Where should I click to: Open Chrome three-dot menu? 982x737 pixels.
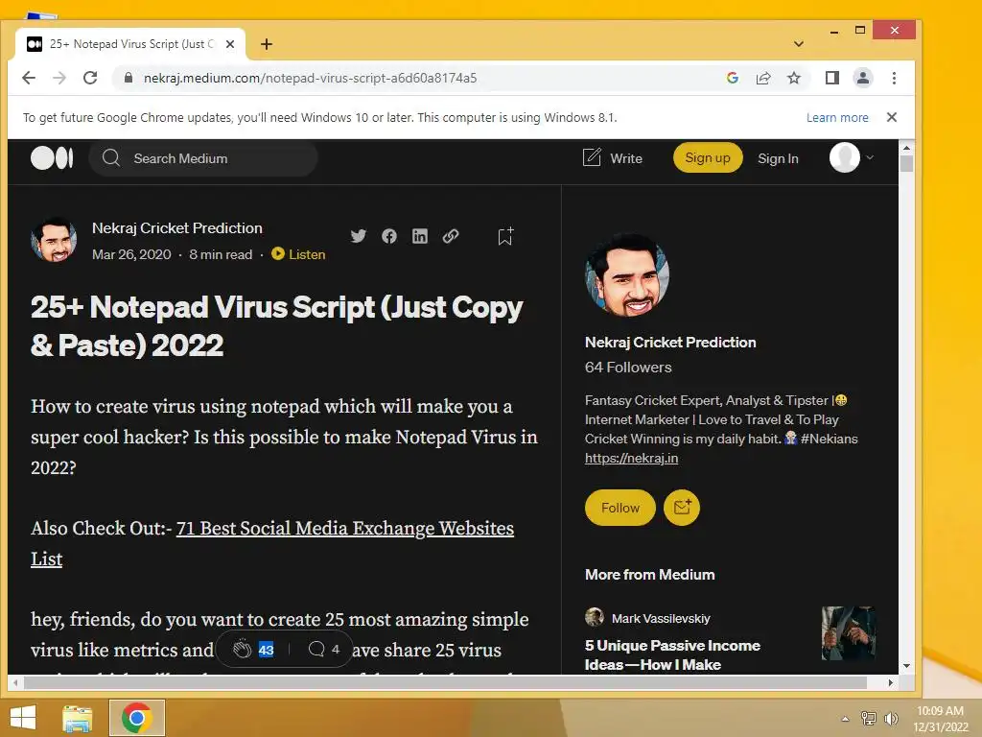(x=894, y=78)
